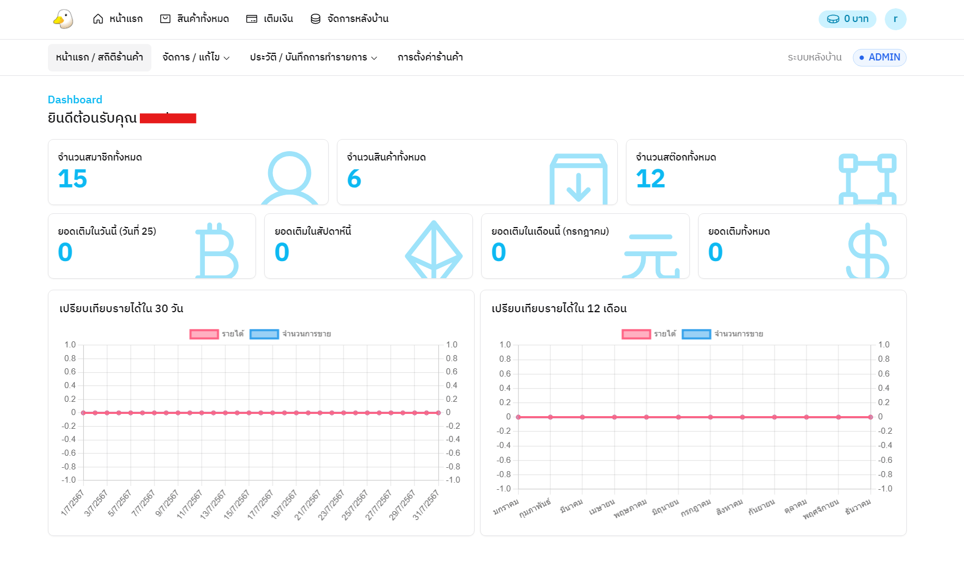Viewport: 964px width, 564px height.
Task: Open การตั้งค่าร้านค้า shop settings
Action: [x=430, y=58]
